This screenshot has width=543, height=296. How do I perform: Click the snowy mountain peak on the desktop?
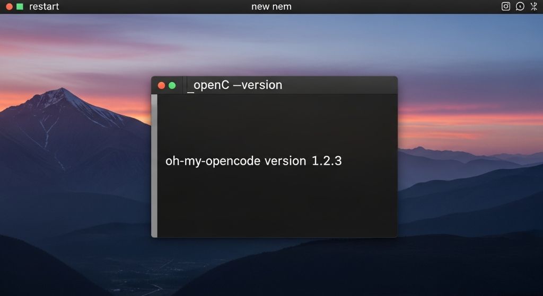tap(59, 95)
